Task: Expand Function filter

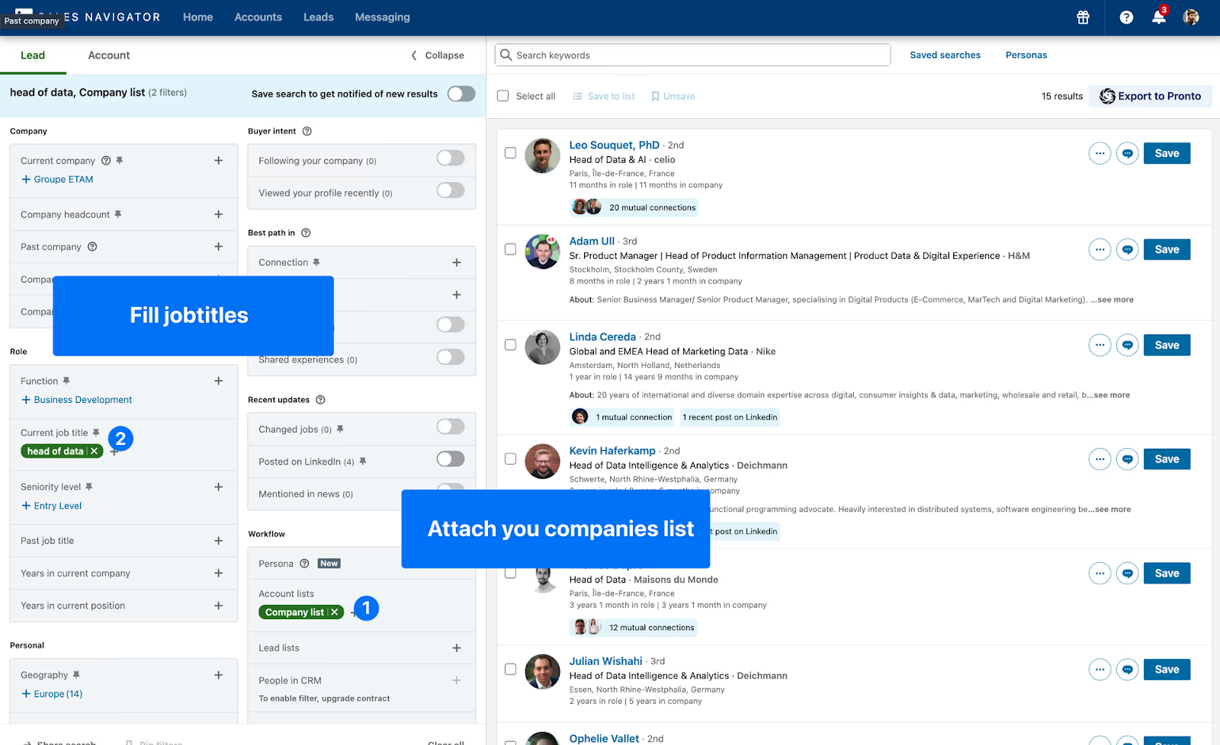Action: pos(219,381)
